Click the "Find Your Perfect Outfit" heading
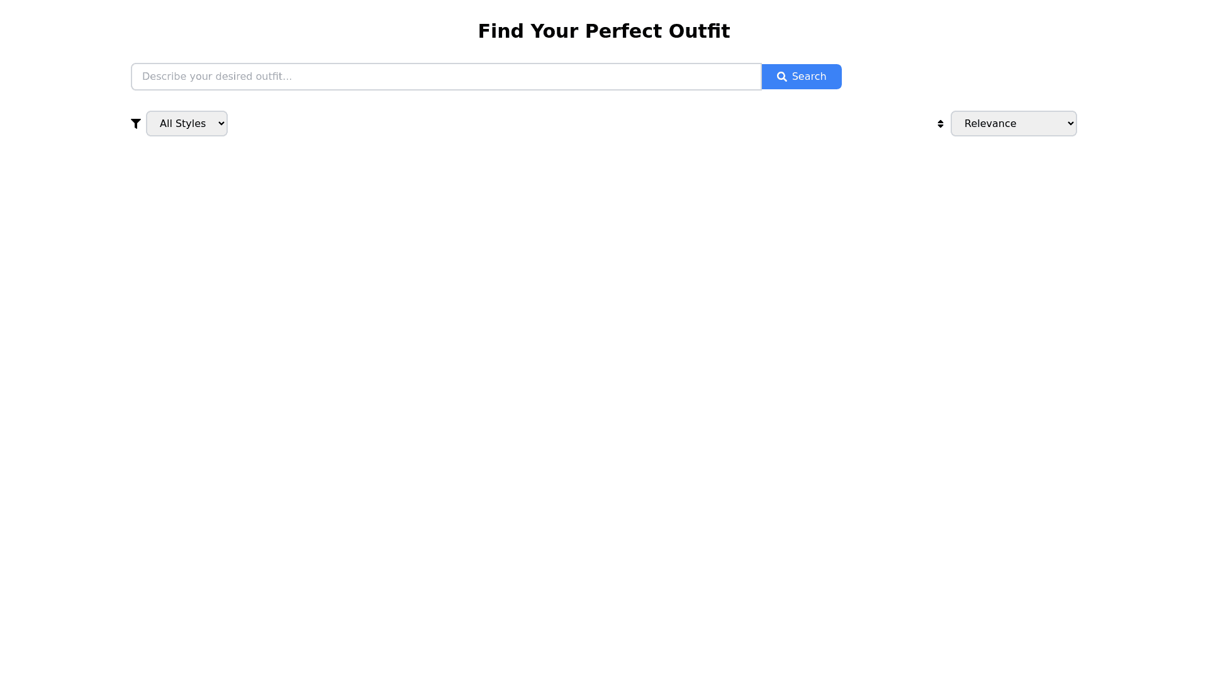The width and height of the screenshot is (1208, 679). pyautogui.click(x=604, y=31)
